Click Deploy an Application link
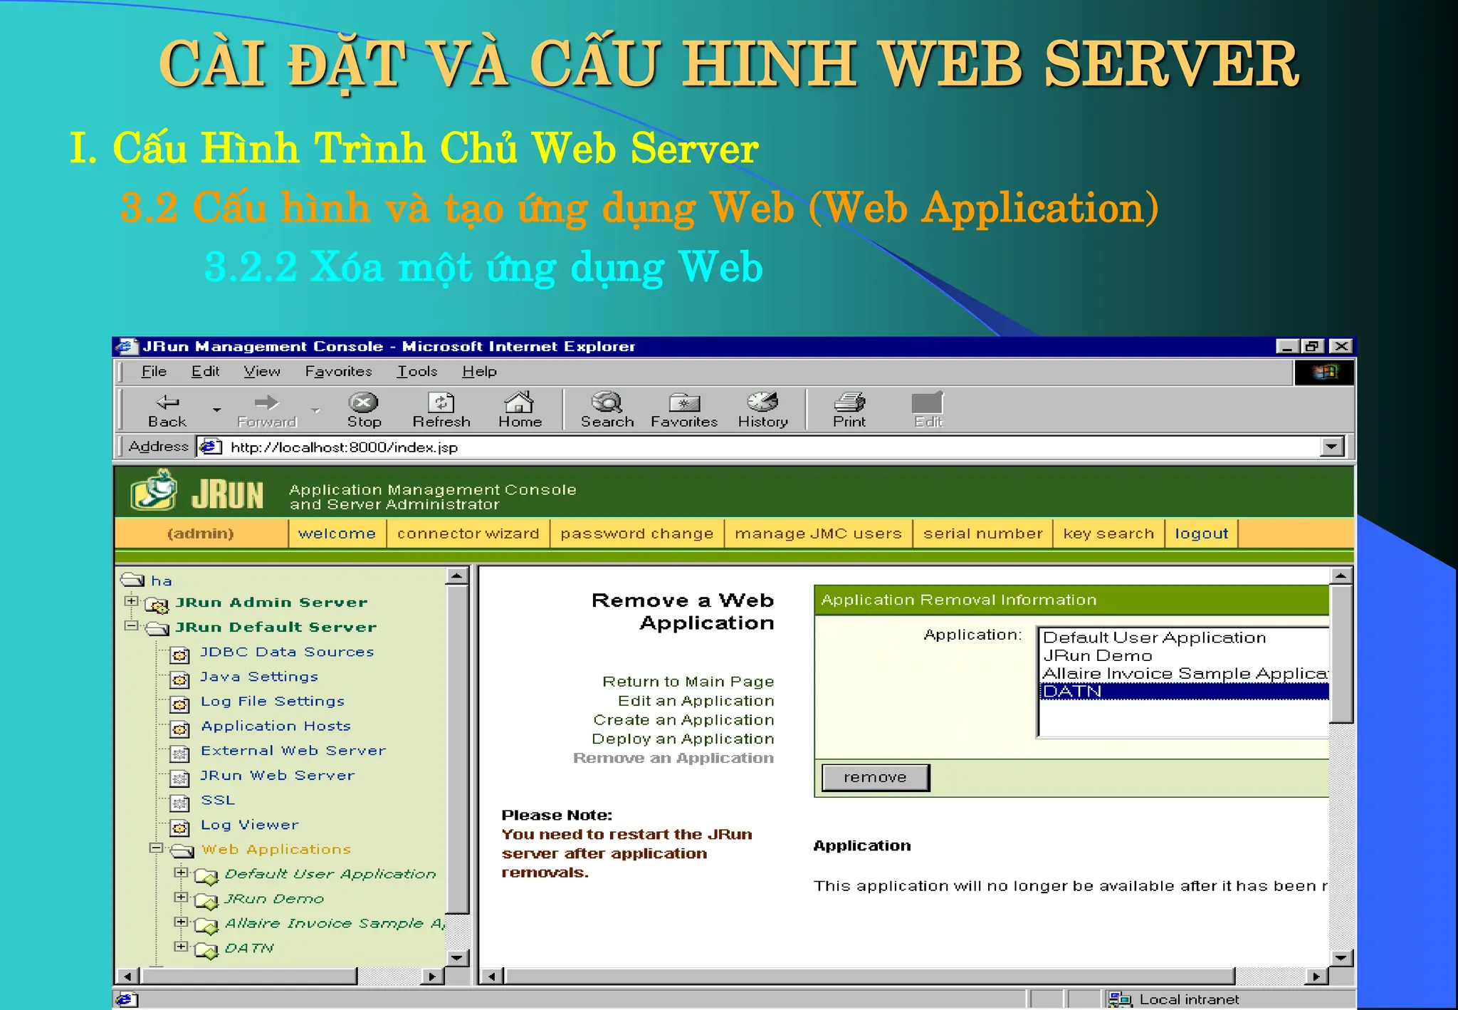The image size is (1458, 1010). tap(683, 739)
